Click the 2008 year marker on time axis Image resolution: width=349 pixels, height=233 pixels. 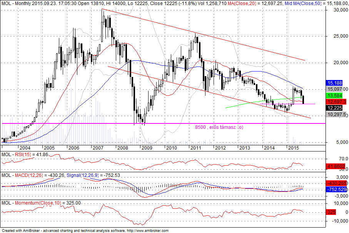pos(122,148)
